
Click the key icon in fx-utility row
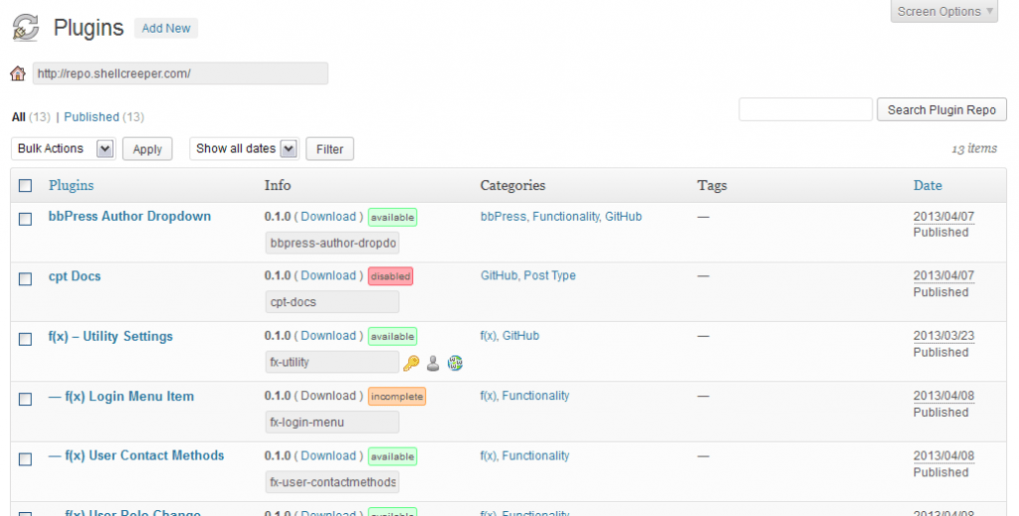pos(411,363)
